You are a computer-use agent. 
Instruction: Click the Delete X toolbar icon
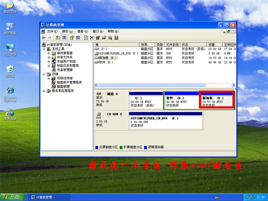tap(92, 38)
